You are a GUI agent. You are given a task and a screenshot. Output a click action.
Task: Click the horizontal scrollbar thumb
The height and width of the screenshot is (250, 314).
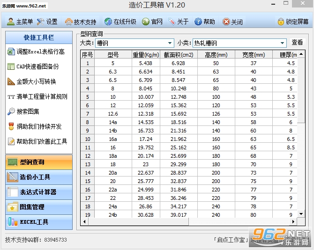(x=138, y=221)
